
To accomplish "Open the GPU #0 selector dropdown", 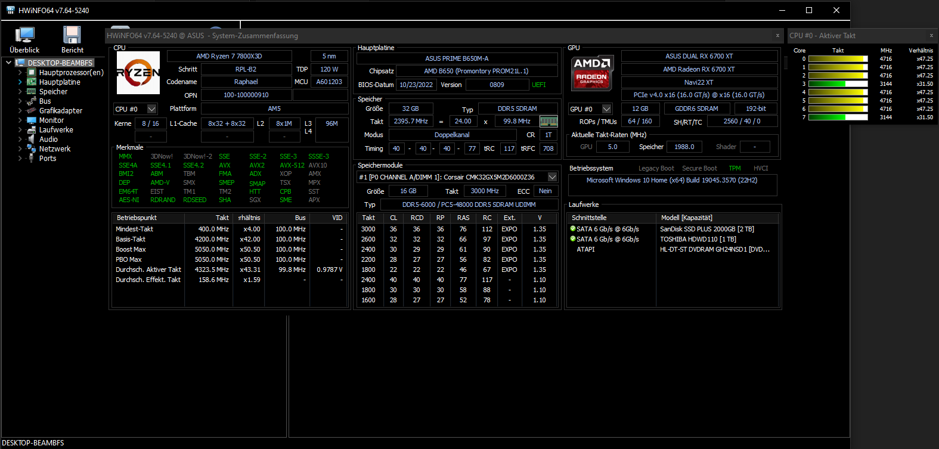I will click(606, 109).
